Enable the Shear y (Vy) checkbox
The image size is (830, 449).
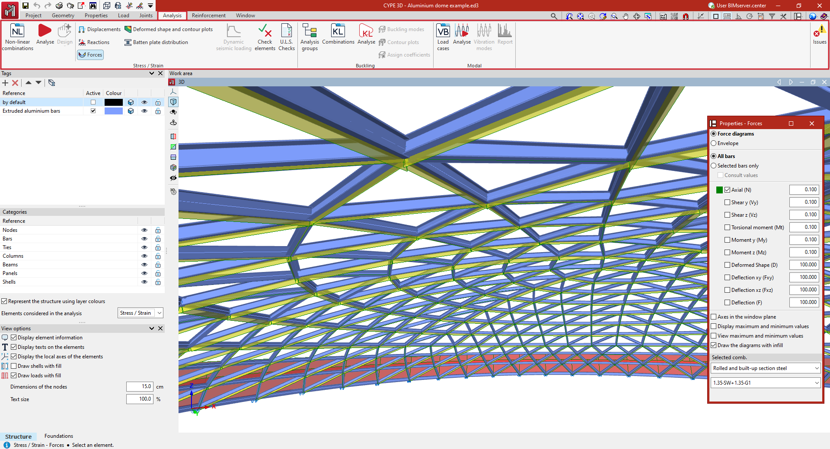pyautogui.click(x=728, y=202)
